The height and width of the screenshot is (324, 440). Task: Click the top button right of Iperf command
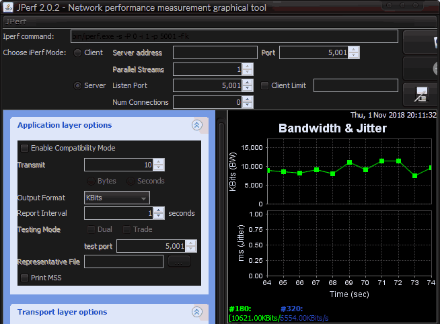tap(421, 41)
